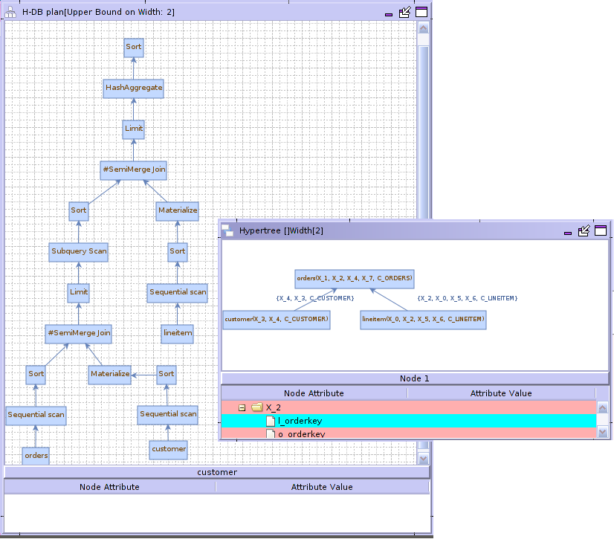The height and width of the screenshot is (539, 614).
Task: Select the Subquery Scan node
Action: click(79, 251)
